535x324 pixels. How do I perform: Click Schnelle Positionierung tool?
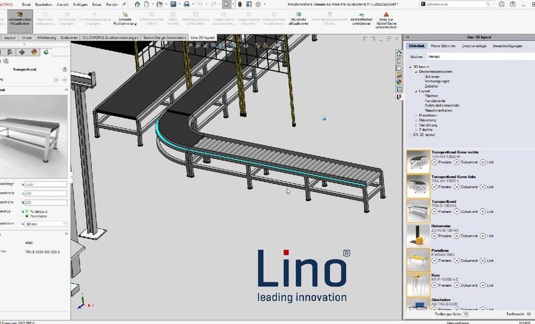(x=125, y=19)
